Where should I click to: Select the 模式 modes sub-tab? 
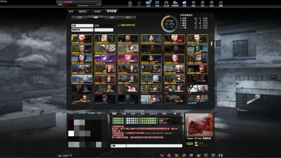pyautogui.click(x=128, y=17)
